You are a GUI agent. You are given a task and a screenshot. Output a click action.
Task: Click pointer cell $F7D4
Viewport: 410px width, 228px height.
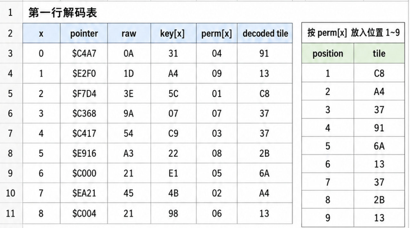click(x=84, y=94)
